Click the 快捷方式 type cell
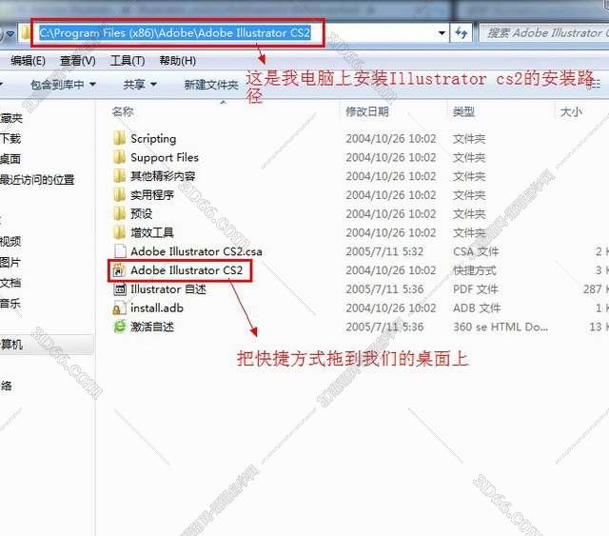Screen dimensions: 609x536 (475, 270)
